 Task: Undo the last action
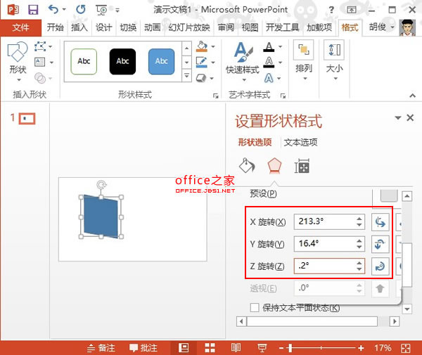(x=53, y=10)
